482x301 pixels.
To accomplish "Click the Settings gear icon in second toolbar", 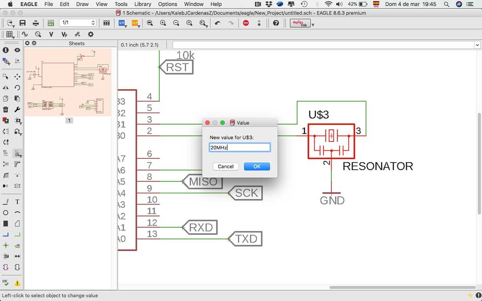I will [x=90, y=34].
